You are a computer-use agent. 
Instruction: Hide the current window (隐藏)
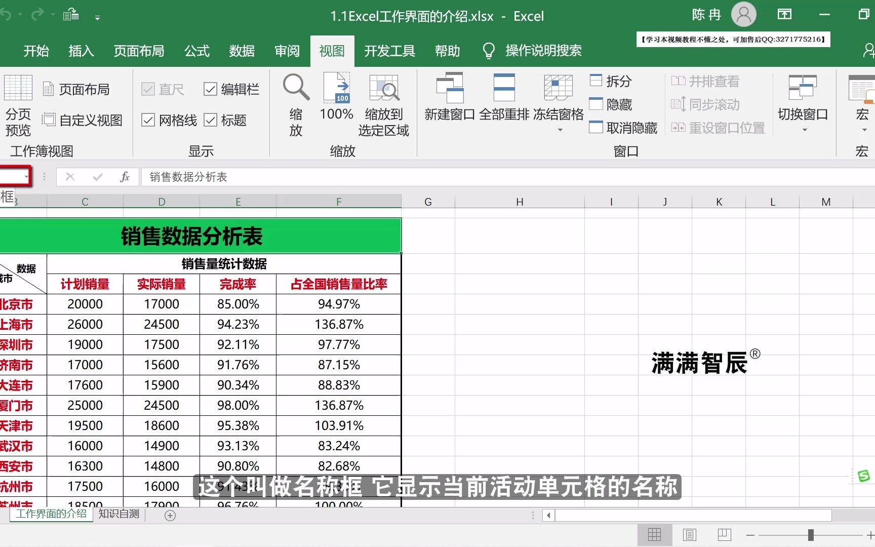point(611,104)
